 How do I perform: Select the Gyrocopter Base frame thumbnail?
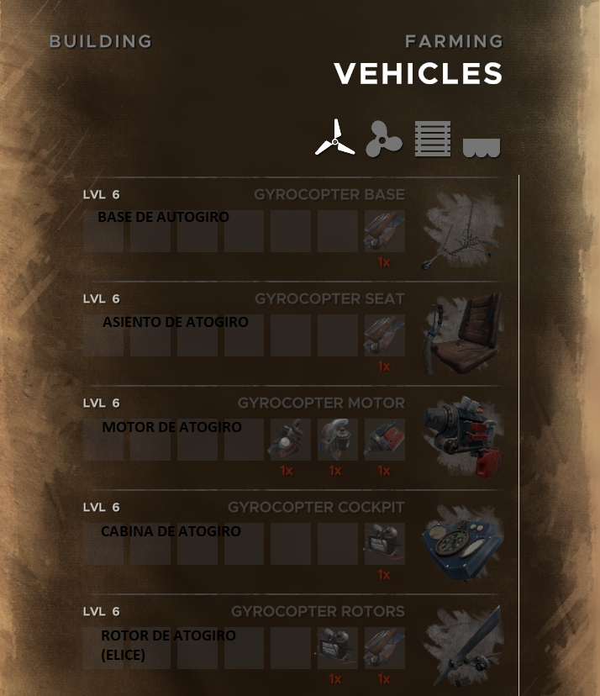coord(462,232)
